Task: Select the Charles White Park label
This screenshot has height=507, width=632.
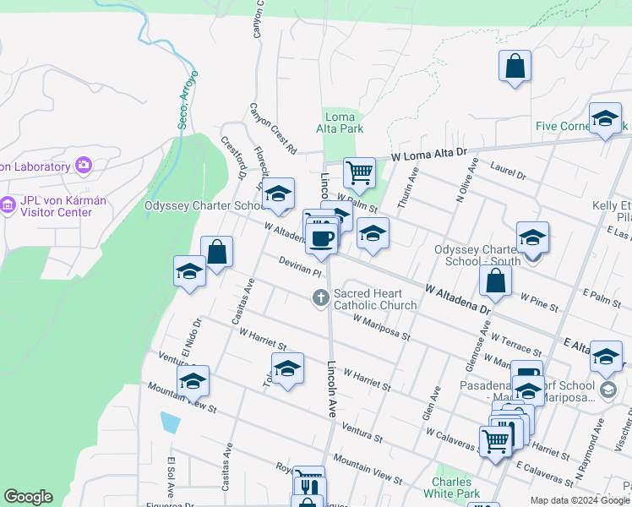Action: tap(451, 488)
